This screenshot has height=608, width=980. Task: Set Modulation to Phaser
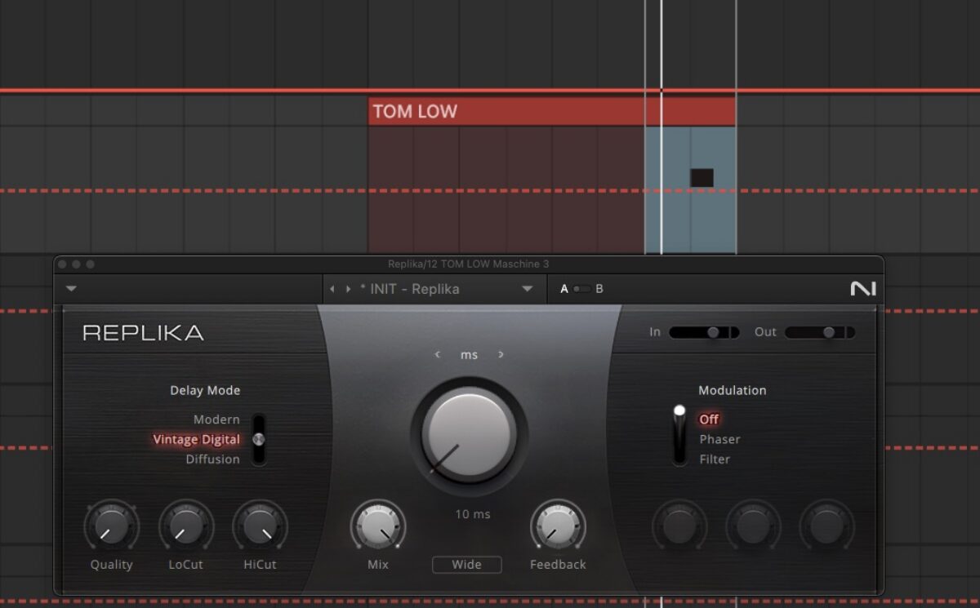719,439
